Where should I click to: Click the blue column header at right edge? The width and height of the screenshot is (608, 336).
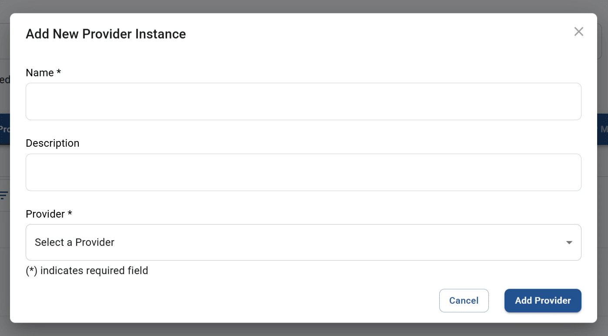[603, 129]
